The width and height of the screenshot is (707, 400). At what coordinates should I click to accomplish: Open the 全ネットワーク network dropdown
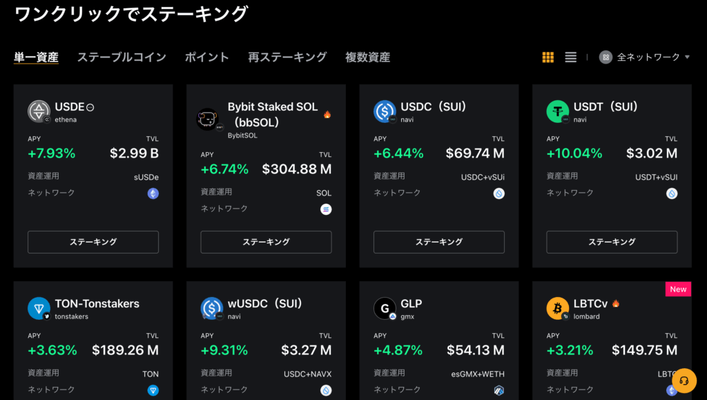(644, 57)
